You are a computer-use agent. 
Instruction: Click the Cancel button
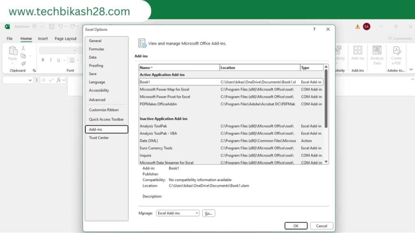pos(321,226)
